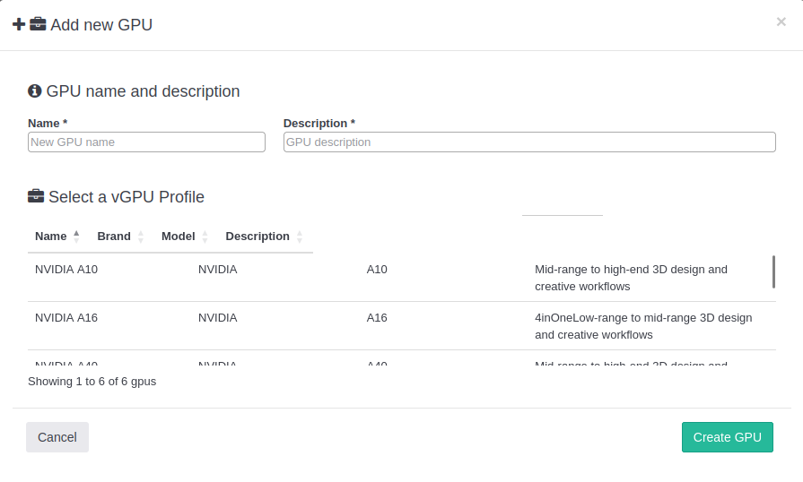803x482 pixels.
Task: Toggle sort arrows on the Brand column
Action: pyautogui.click(x=140, y=237)
